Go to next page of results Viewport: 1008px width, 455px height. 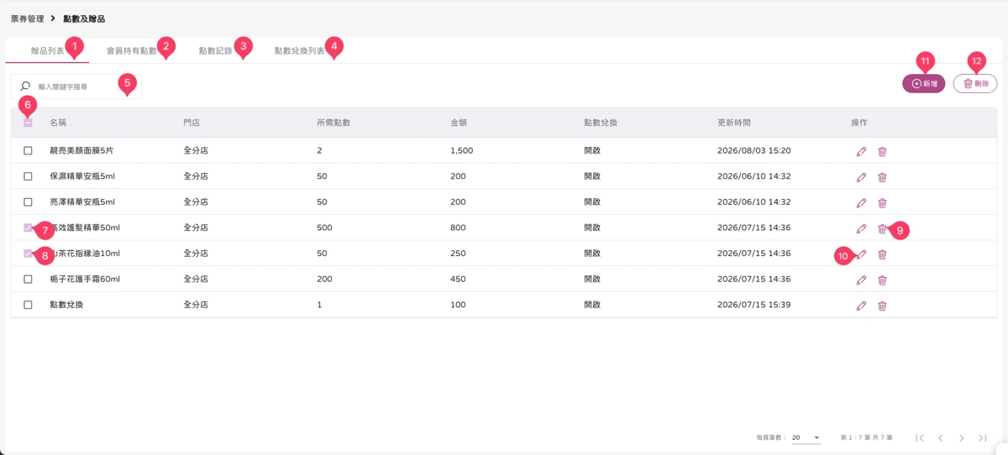click(962, 438)
